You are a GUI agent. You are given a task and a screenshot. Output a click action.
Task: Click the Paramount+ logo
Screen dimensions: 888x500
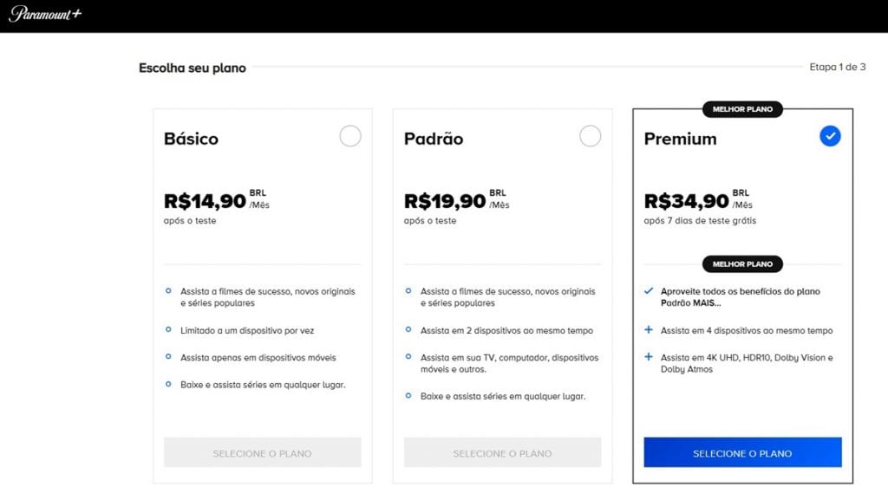[x=45, y=14]
